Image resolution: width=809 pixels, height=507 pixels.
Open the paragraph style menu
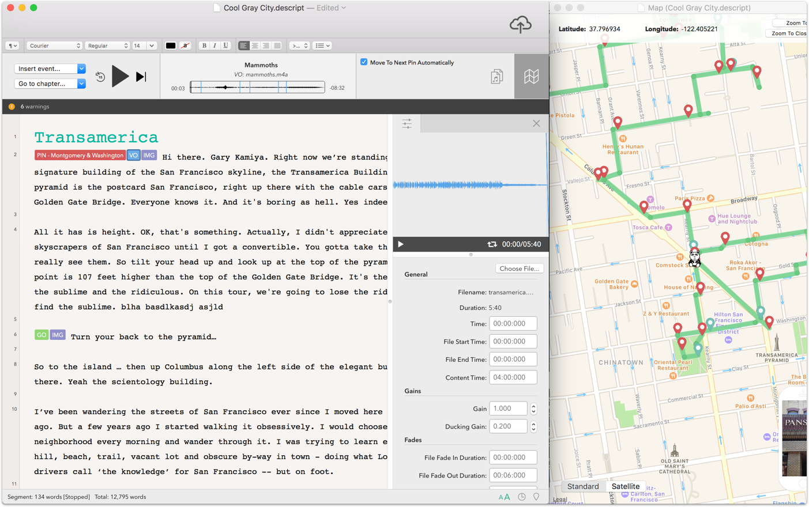click(x=12, y=46)
